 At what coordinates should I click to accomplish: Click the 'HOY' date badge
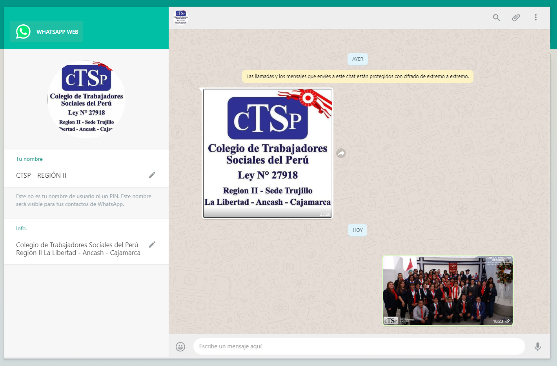(x=358, y=230)
